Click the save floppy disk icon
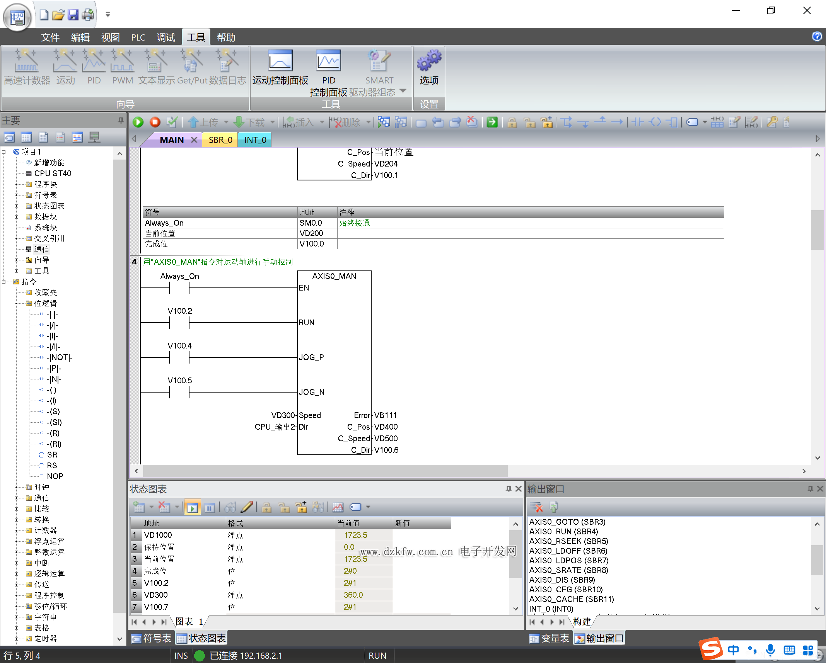Viewport: 826px width, 663px height. pyautogui.click(x=73, y=15)
